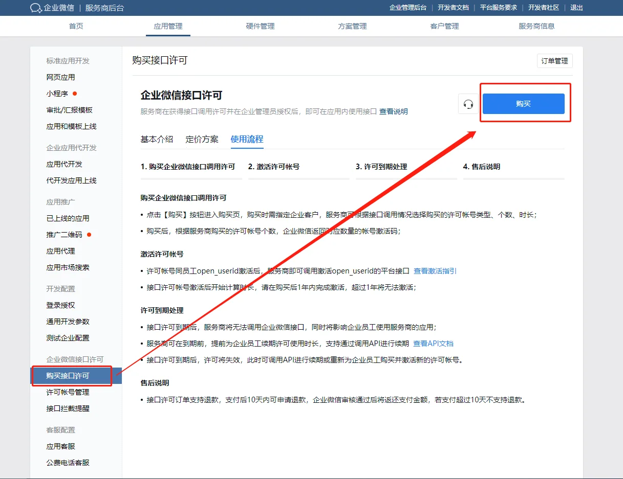This screenshot has height=479, width=623.
Task: Open 网页应用 in sidebar
Action: [60, 77]
